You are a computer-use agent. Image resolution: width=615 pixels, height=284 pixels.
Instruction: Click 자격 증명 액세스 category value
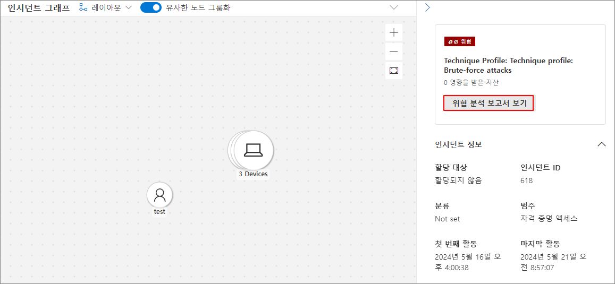click(x=549, y=219)
